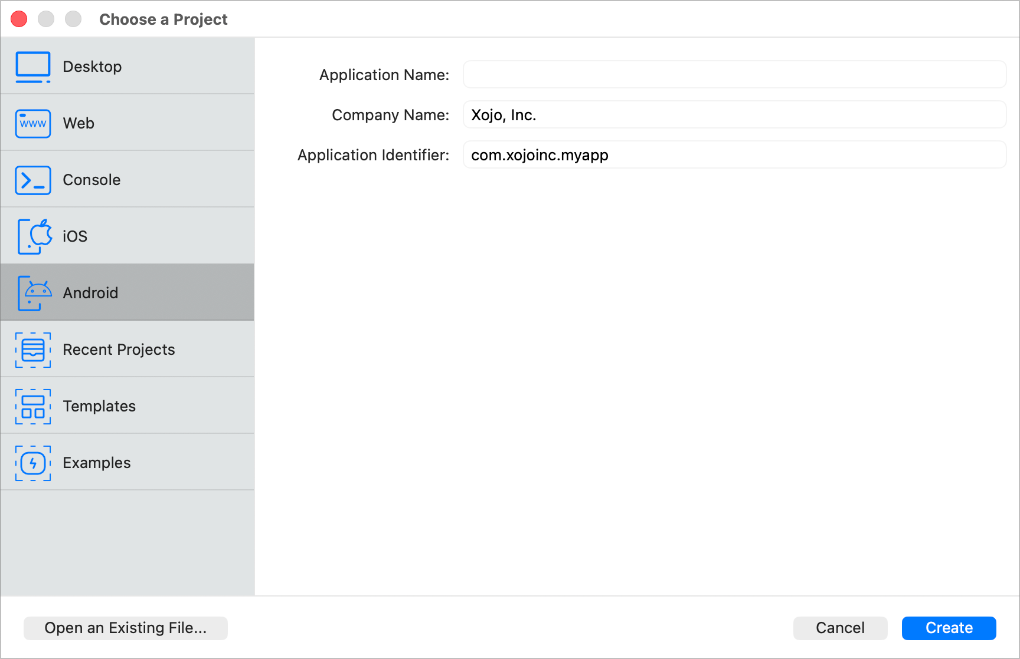Viewport: 1020px width, 659px height.
Task: Select the Desktop project type label
Action: [x=92, y=67]
